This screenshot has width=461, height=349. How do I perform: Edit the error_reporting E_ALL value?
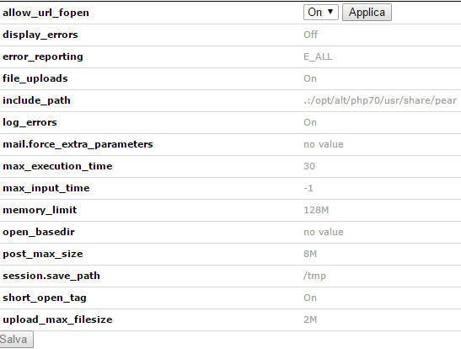point(318,56)
